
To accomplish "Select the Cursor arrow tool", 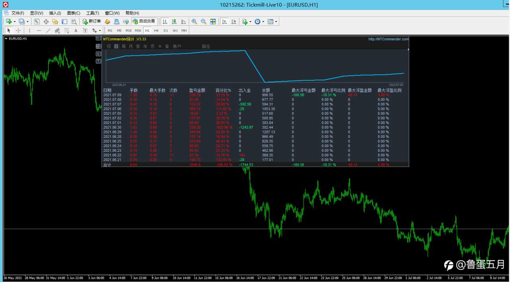I will click(x=9, y=30).
